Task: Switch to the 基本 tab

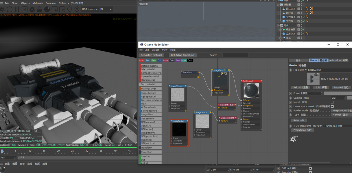Action: [298, 61]
